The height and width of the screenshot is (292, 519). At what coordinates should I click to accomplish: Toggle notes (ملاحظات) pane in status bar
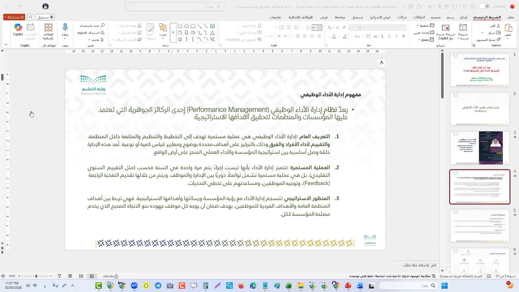point(110,276)
